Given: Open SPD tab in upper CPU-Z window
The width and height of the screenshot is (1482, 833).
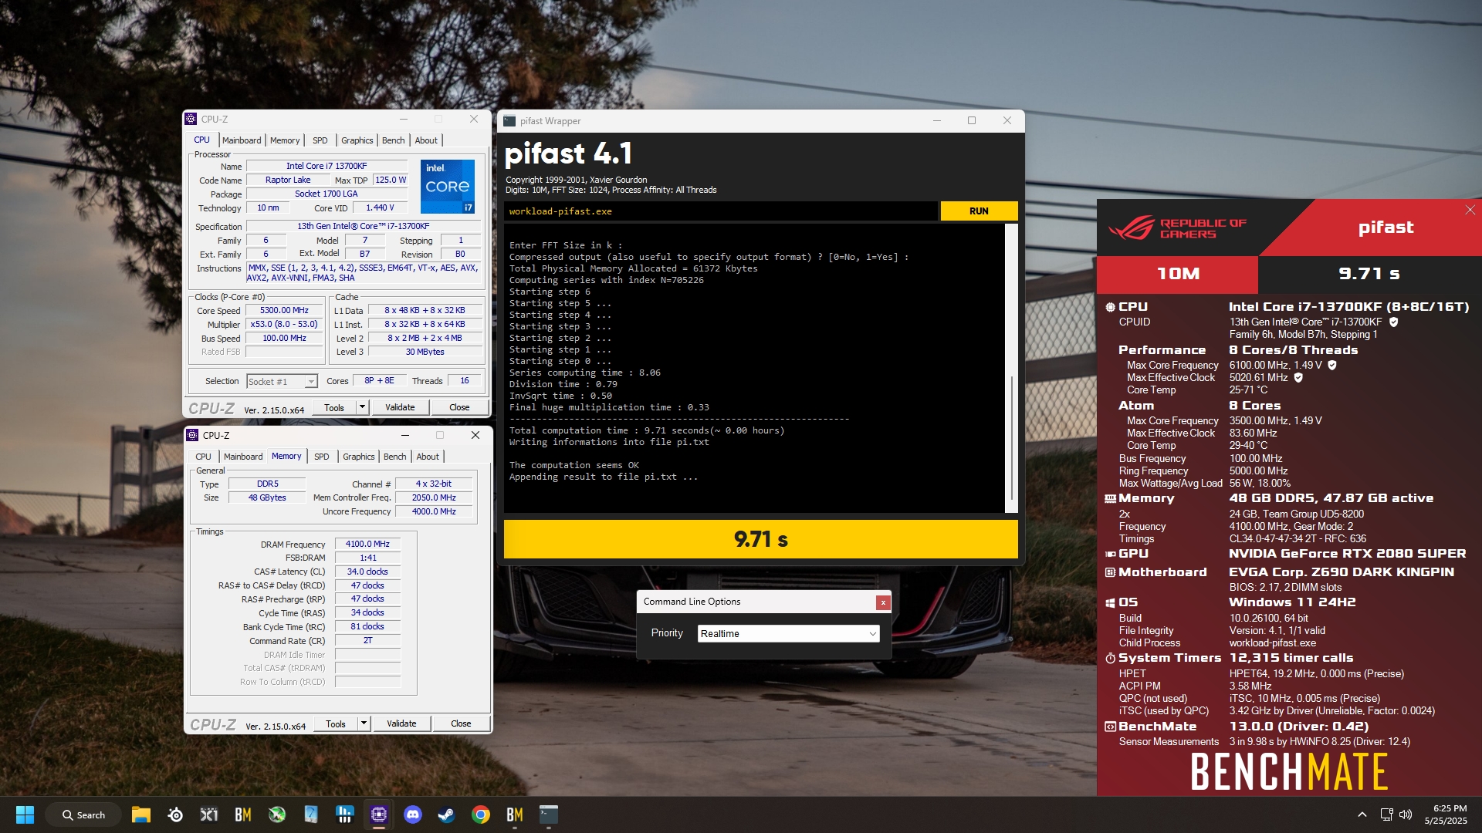Looking at the screenshot, I should 320,140.
